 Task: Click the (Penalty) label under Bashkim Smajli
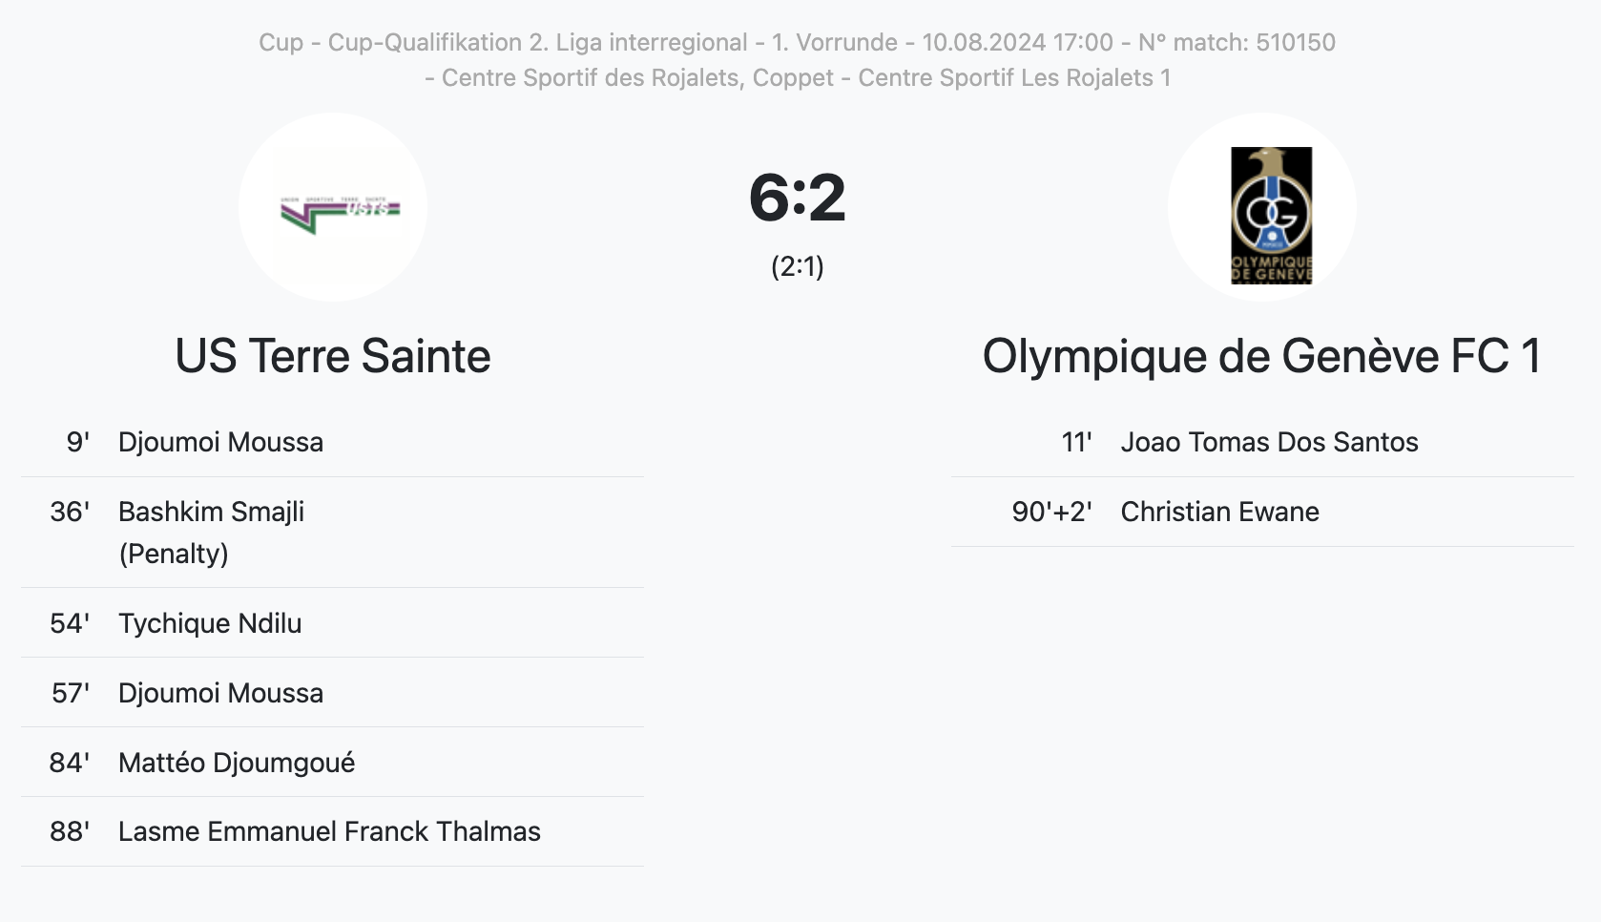(x=174, y=554)
